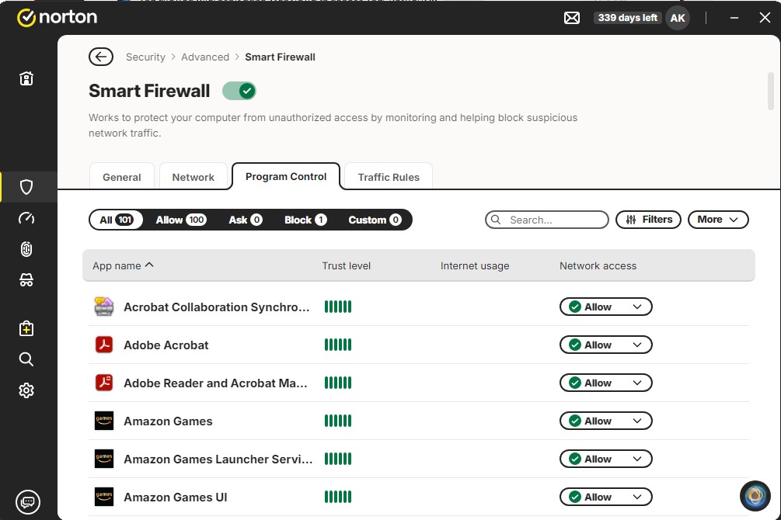Click trust level bars for Amazon Games
Image resolution: width=781 pixels, height=520 pixels.
pyautogui.click(x=338, y=421)
